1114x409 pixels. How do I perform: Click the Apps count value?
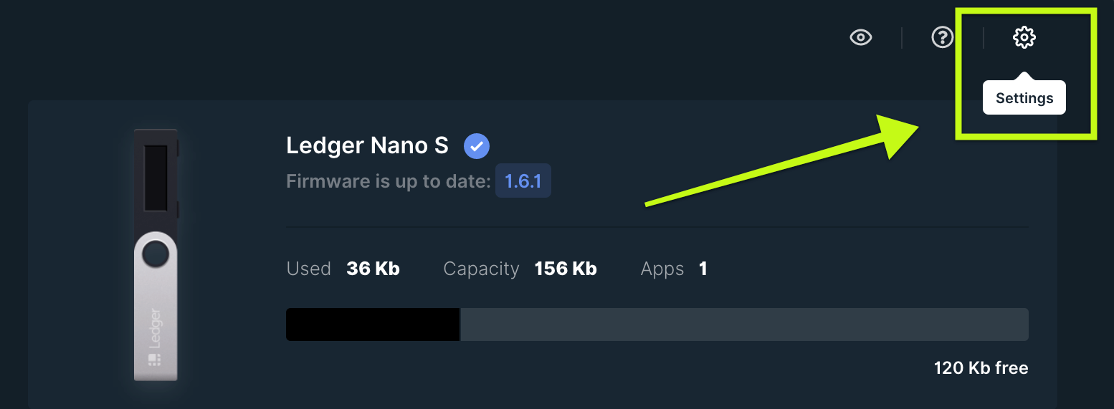click(703, 269)
